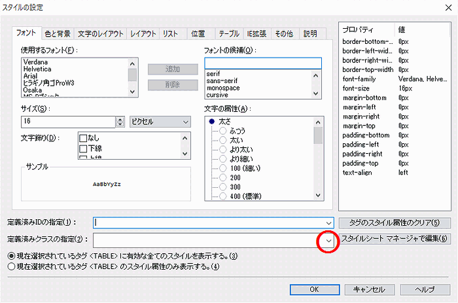Go to the テーブル tab
This screenshot has height=303, width=458.
pyautogui.click(x=228, y=33)
